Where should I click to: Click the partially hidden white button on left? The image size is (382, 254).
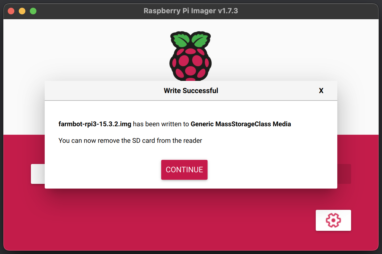pyautogui.click(x=37, y=174)
